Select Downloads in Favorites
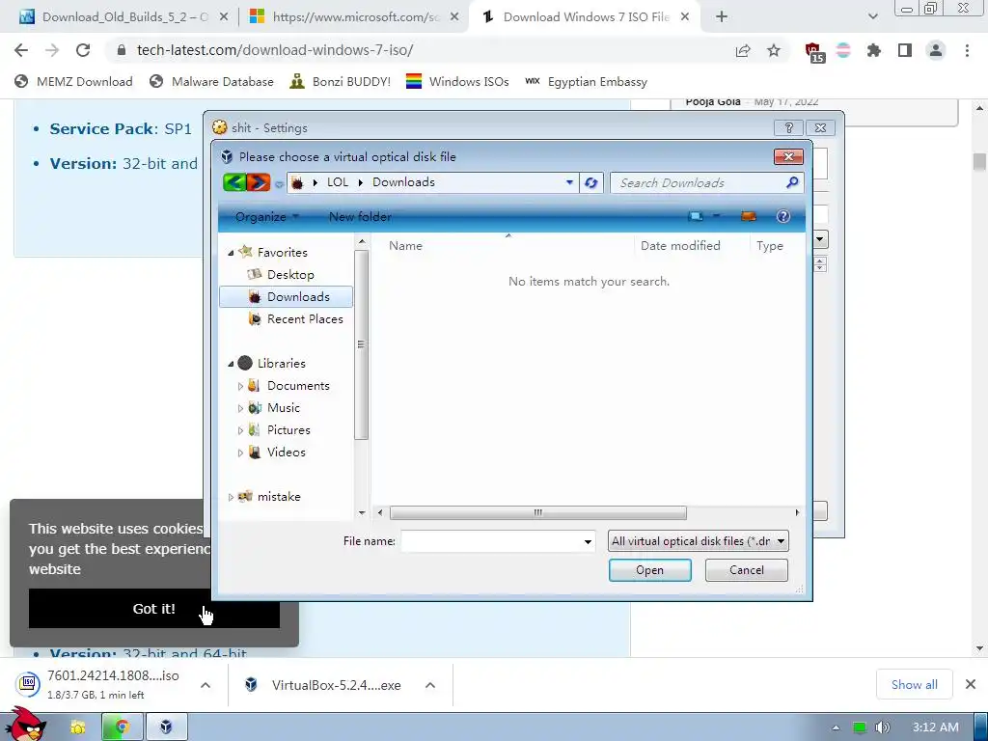Viewport: 988px width, 741px height. [x=286, y=297]
